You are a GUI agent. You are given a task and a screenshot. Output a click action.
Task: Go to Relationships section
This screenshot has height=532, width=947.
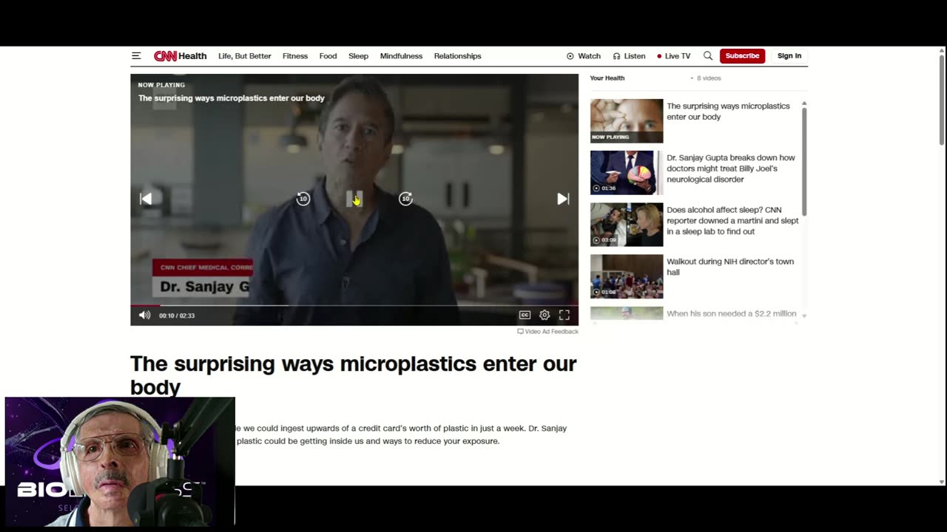(x=457, y=56)
